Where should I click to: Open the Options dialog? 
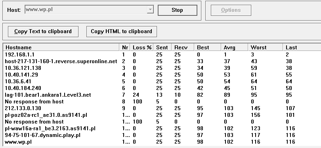(x=231, y=10)
